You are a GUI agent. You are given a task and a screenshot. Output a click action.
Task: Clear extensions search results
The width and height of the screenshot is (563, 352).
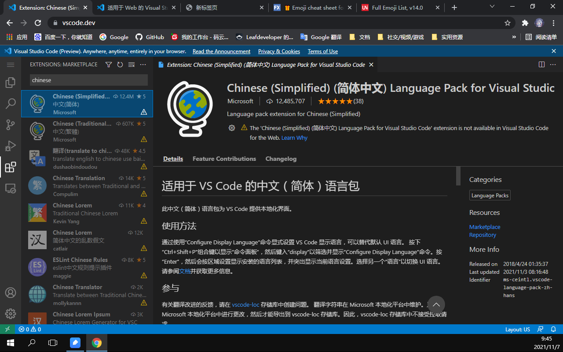point(132,65)
